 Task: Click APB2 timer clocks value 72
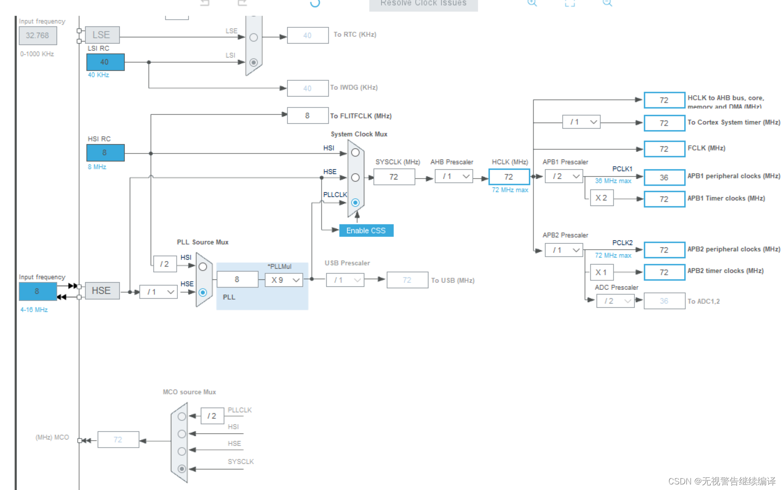(664, 272)
